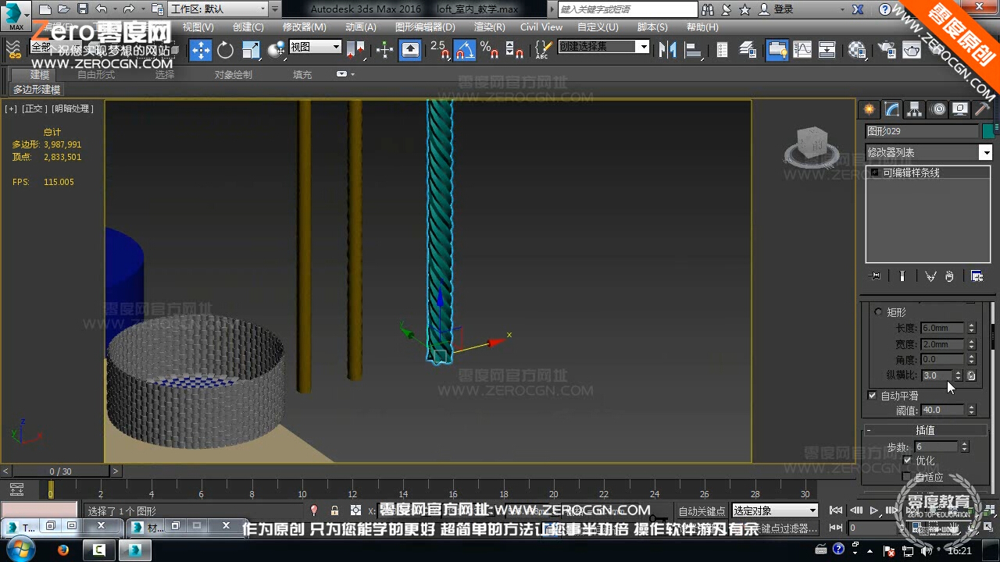
Task: Open the Create command panel tab
Action: coord(869,109)
